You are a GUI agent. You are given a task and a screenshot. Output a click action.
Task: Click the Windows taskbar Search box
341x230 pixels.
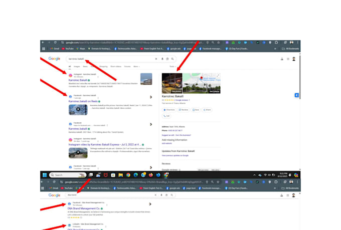68,175
